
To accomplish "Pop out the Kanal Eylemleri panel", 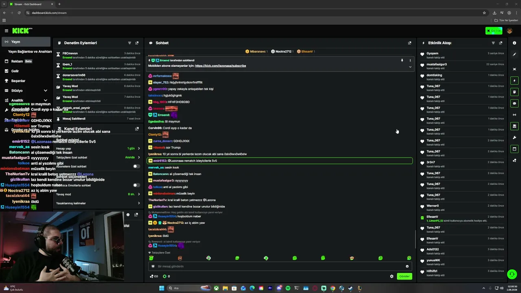I will point(137,129).
